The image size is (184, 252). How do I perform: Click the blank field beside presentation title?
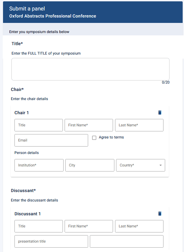[x=126, y=242]
